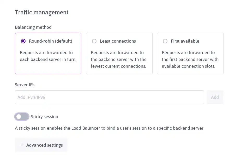Screen dimensions: 235x160
Task: Click the Round-robin (default) option title
Action: (x=51, y=41)
